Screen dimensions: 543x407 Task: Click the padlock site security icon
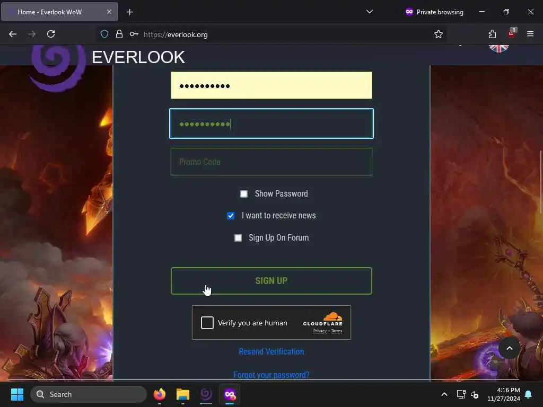(x=119, y=34)
